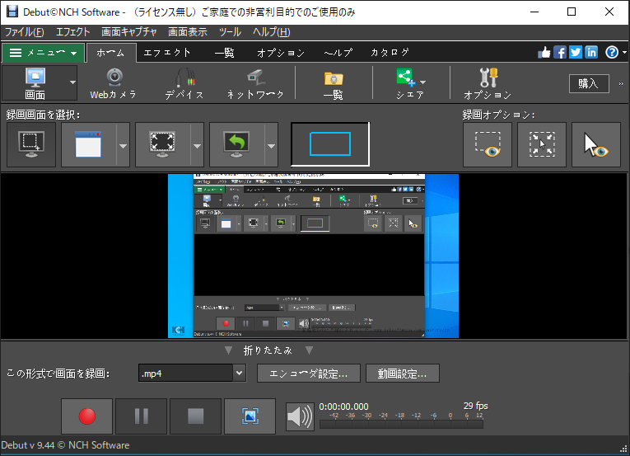Open the エフェクト menu in the menu bar

[x=72, y=32]
